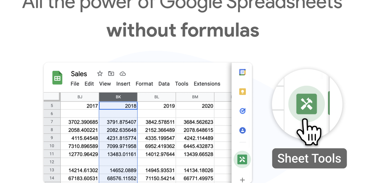Launch Sheet Tools add-on in sidebar

pyautogui.click(x=242, y=159)
